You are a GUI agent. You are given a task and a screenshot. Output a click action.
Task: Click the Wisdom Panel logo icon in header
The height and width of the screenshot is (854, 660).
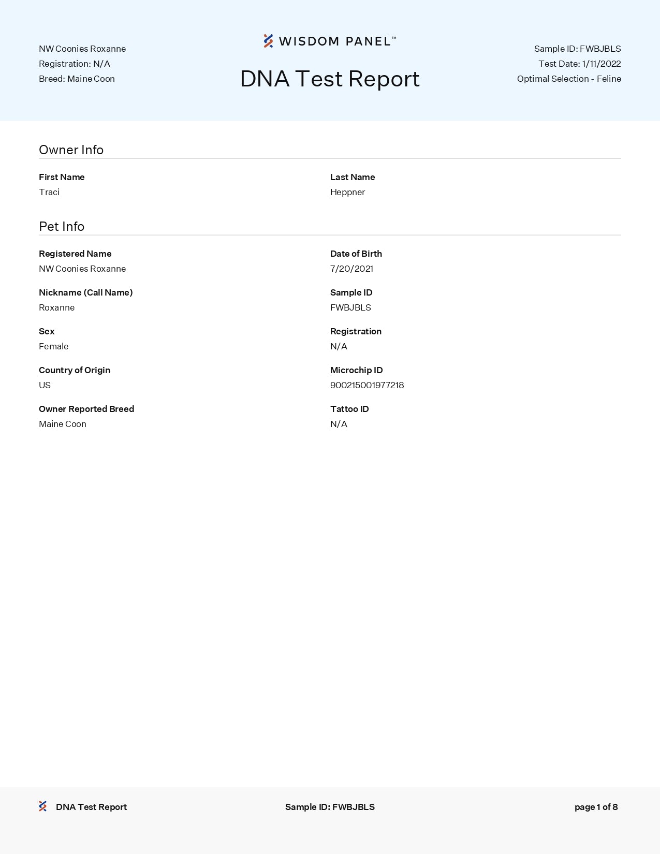tap(268, 41)
